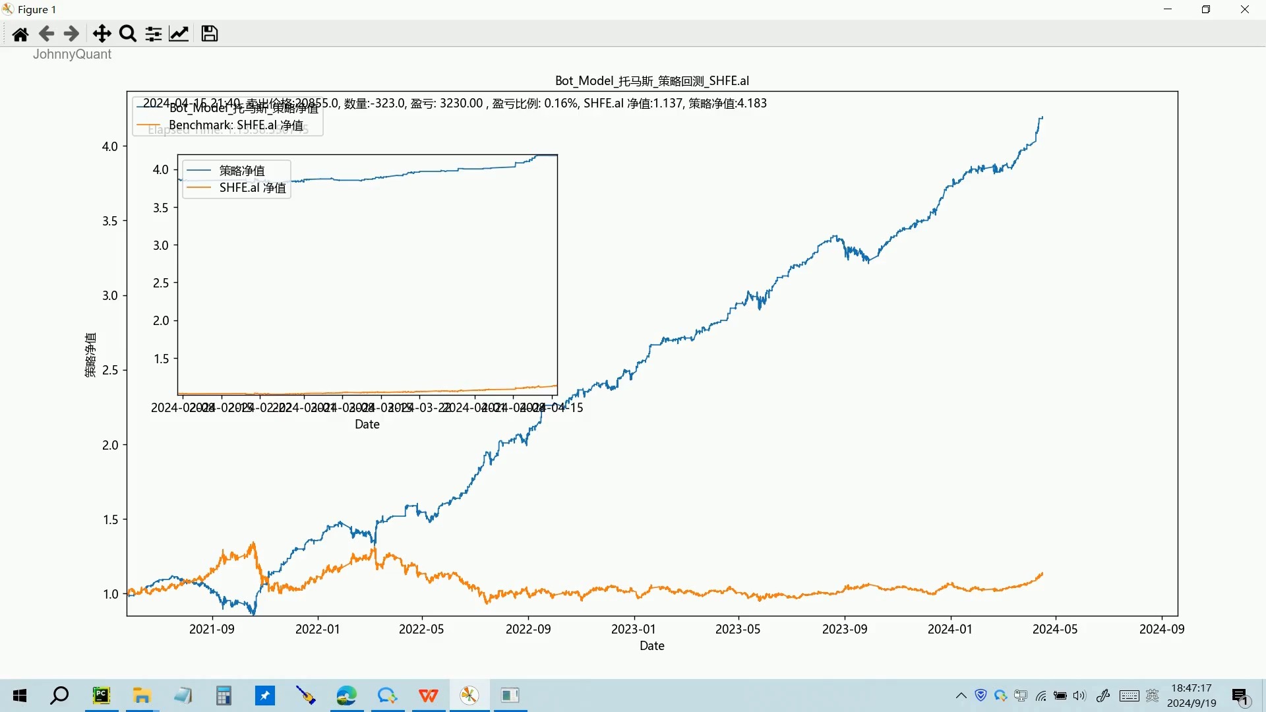Go back to previous plot view

click(46, 34)
